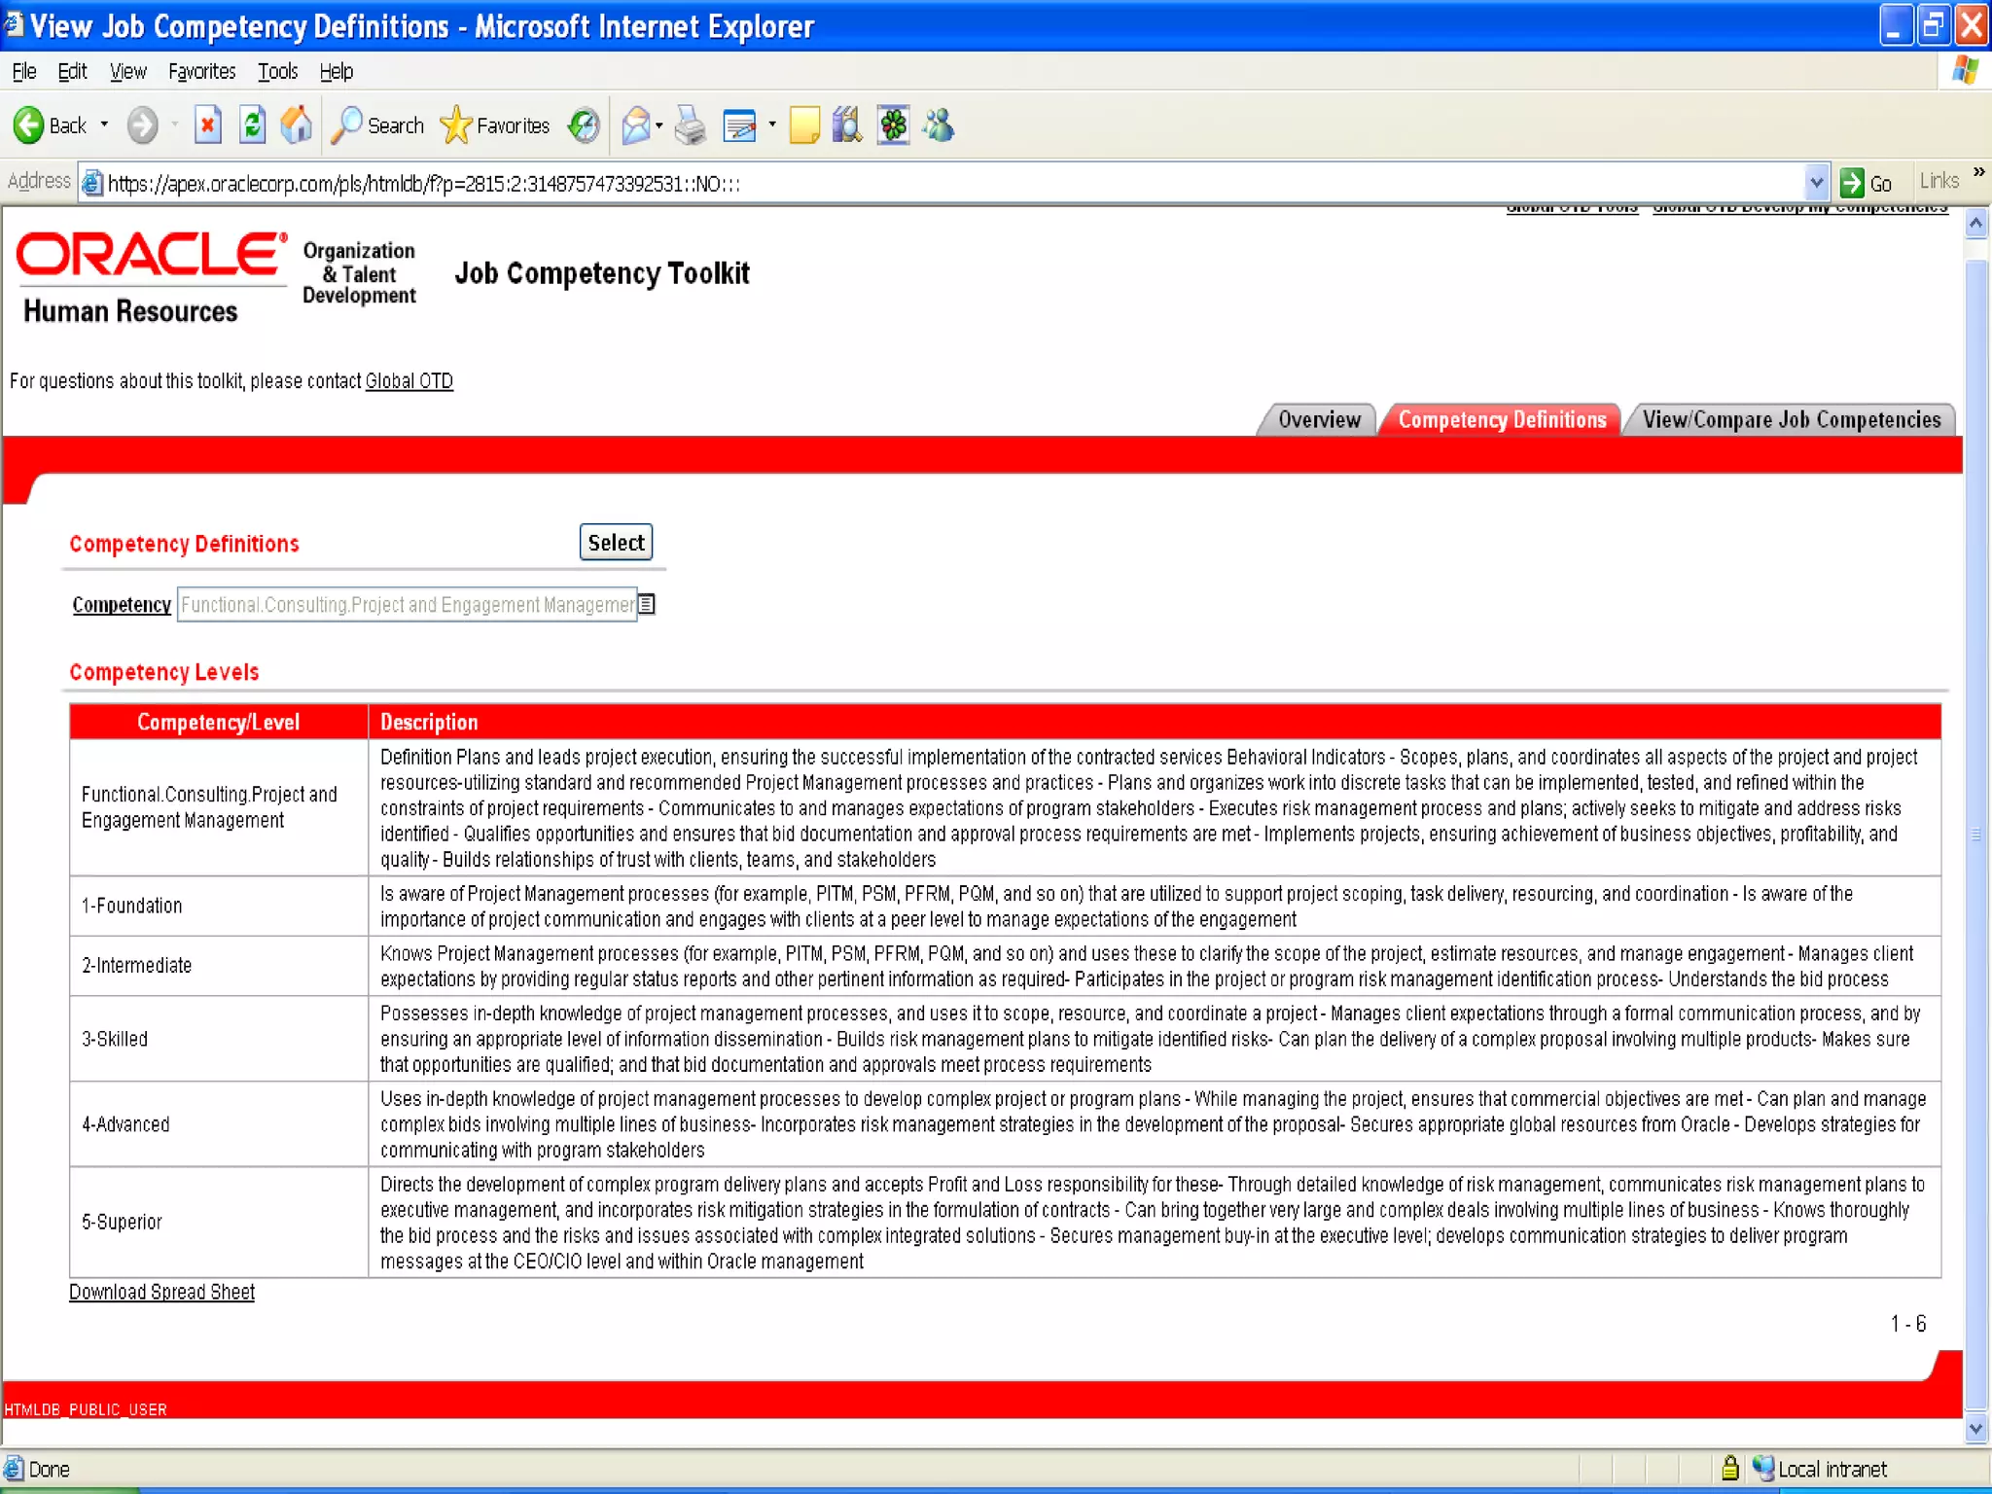Click the Download Spread Sheet link
This screenshot has width=1992, height=1494.
pos(161,1292)
